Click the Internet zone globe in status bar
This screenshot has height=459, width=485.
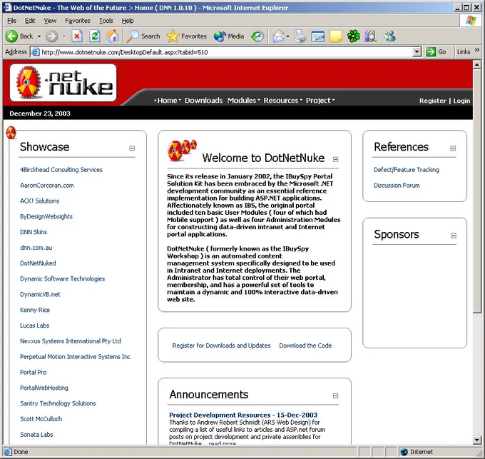(404, 452)
